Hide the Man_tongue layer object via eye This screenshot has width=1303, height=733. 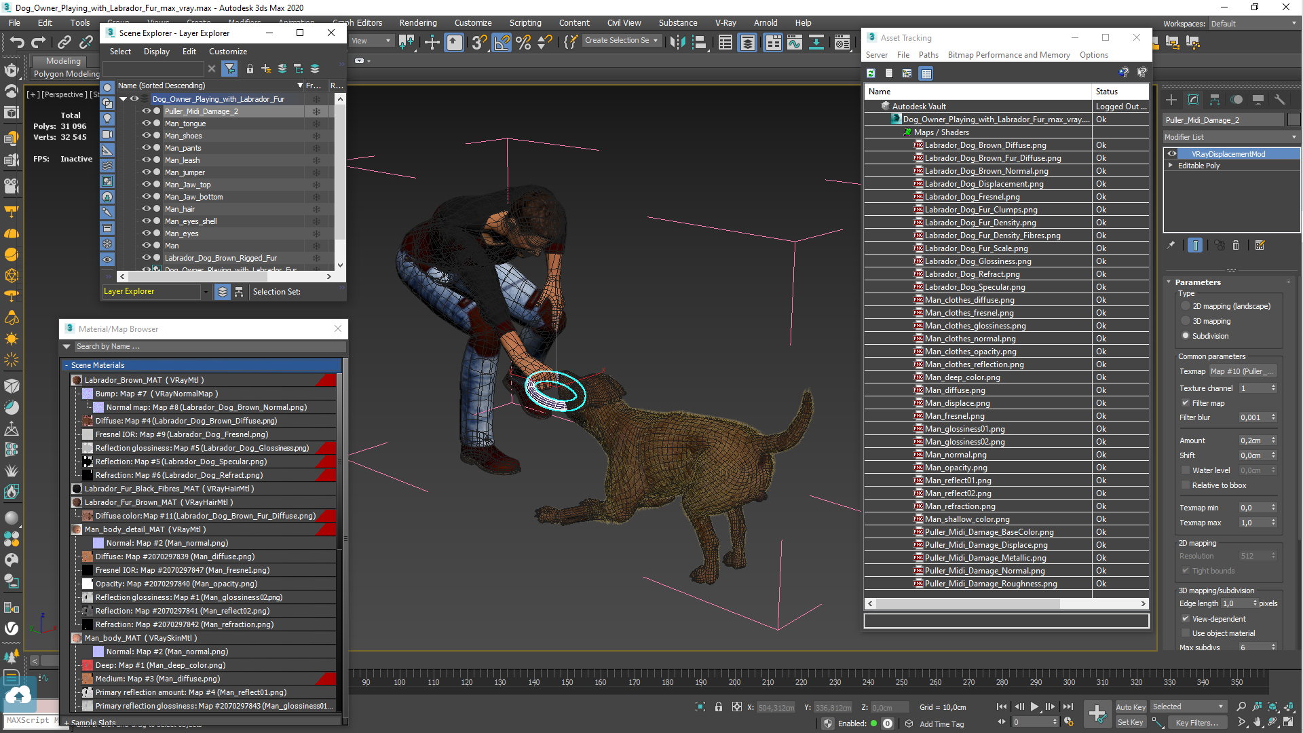click(x=146, y=124)
